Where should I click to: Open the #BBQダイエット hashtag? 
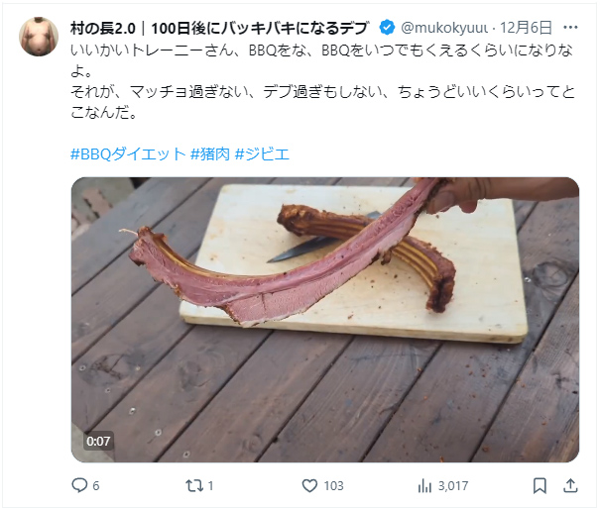pyautogui.click(x=128, y=154)
